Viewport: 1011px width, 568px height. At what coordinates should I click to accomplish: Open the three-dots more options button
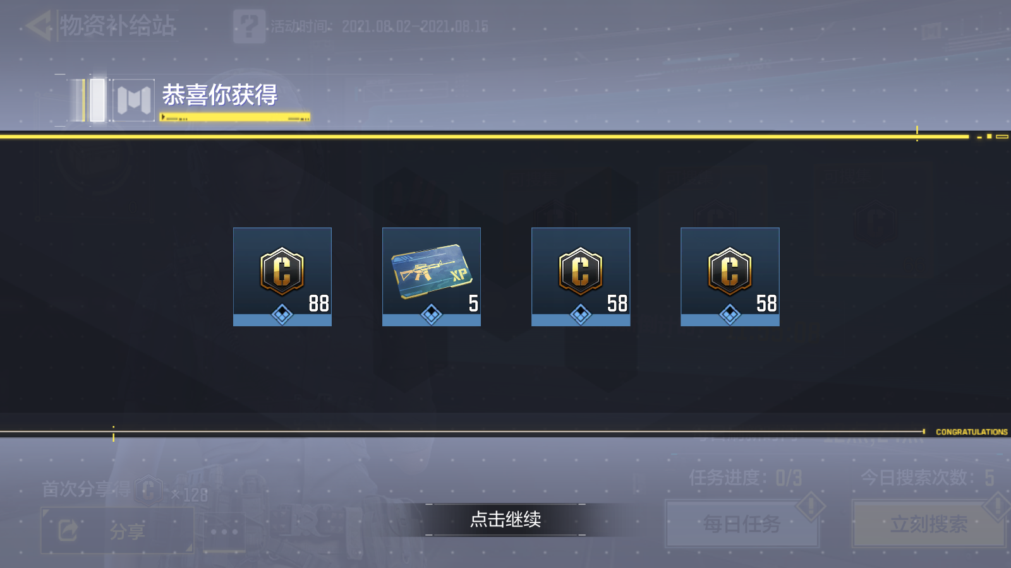(x=224, y=531)
